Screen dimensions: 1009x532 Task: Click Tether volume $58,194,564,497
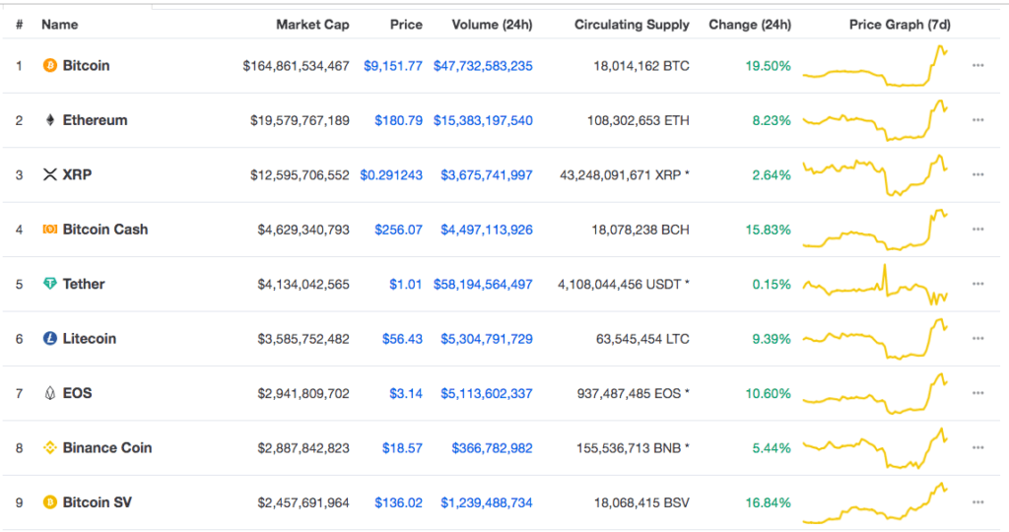483,284
